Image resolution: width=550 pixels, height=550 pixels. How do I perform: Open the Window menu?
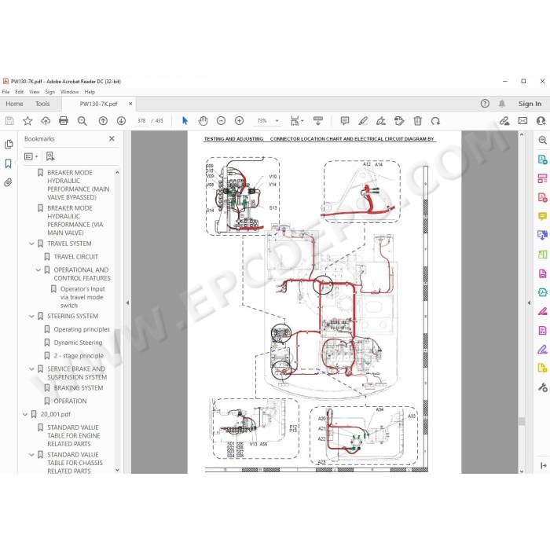coord(69,92)
